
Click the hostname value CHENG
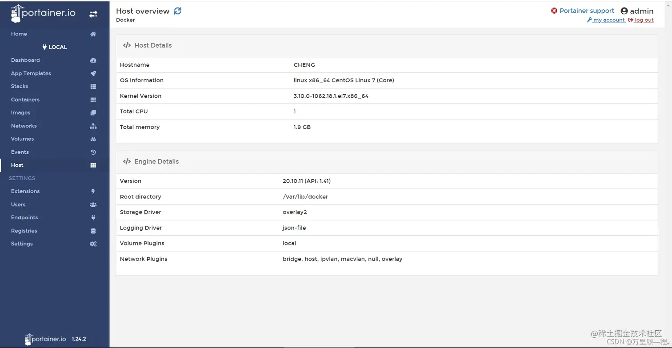tap(304, 65)
